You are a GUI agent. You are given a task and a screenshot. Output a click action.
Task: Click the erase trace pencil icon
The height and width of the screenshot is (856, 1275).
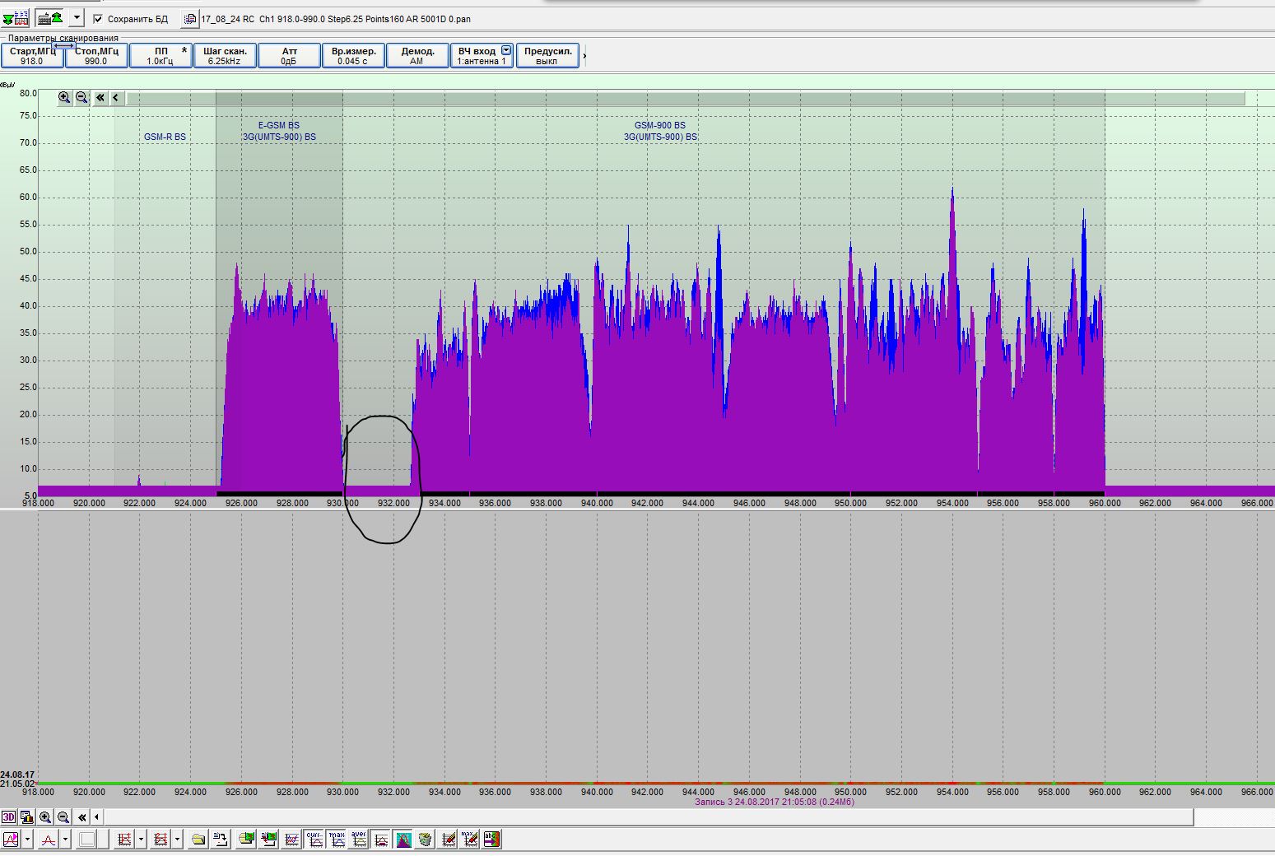pos(449,840)
